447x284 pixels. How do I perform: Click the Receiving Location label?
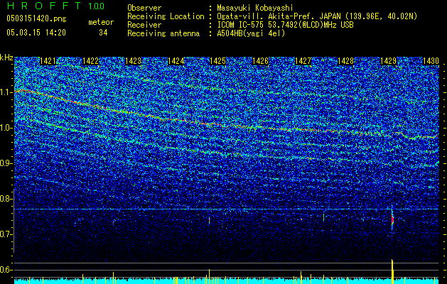166,16
